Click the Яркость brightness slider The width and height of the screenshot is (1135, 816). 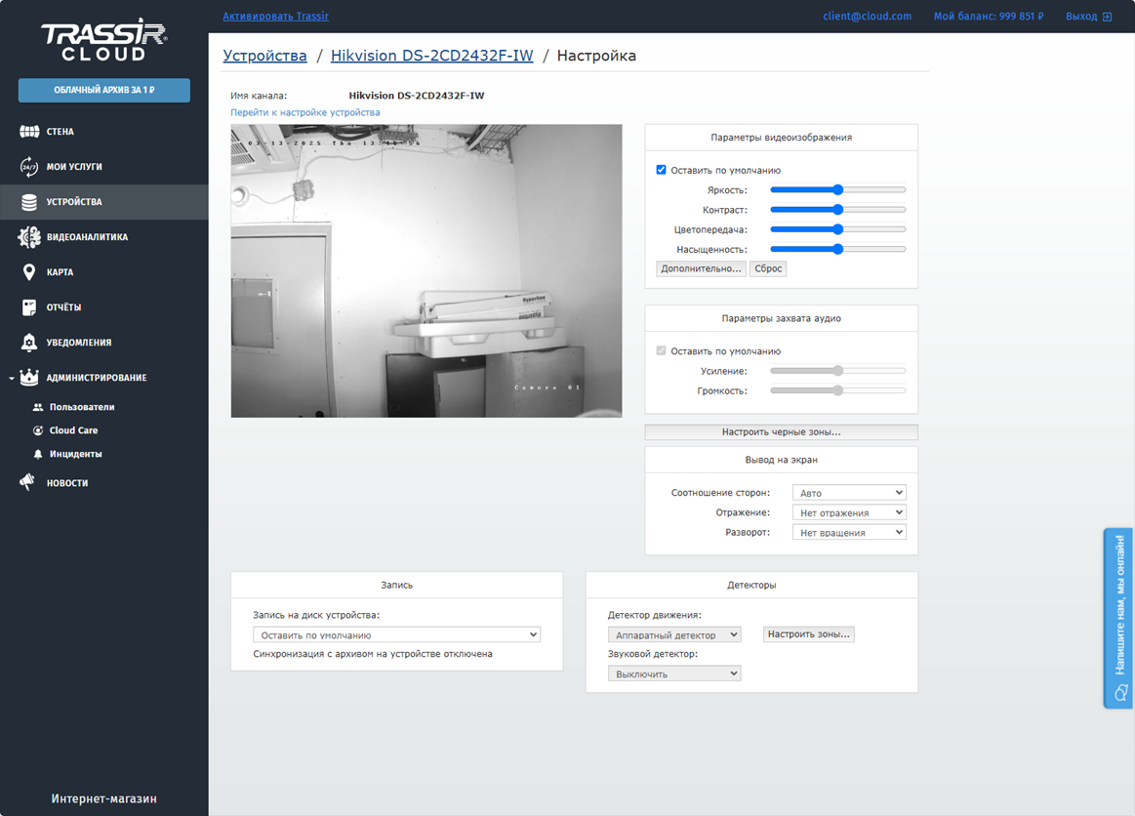click(837, 190)
